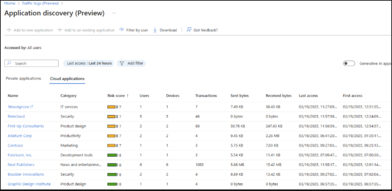Click the Woodgrove IT risk score bar
392x191 pixels.
[x=113, y=107]
